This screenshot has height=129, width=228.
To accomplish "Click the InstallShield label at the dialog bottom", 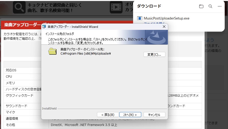I will coord(49,109).
